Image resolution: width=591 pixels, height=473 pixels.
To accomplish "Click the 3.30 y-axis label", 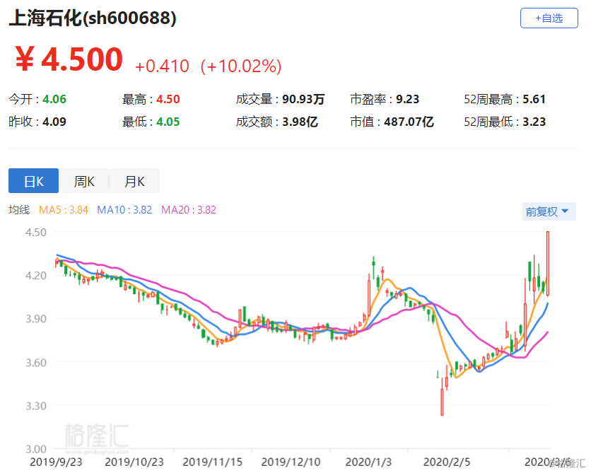I will (36, 406).
